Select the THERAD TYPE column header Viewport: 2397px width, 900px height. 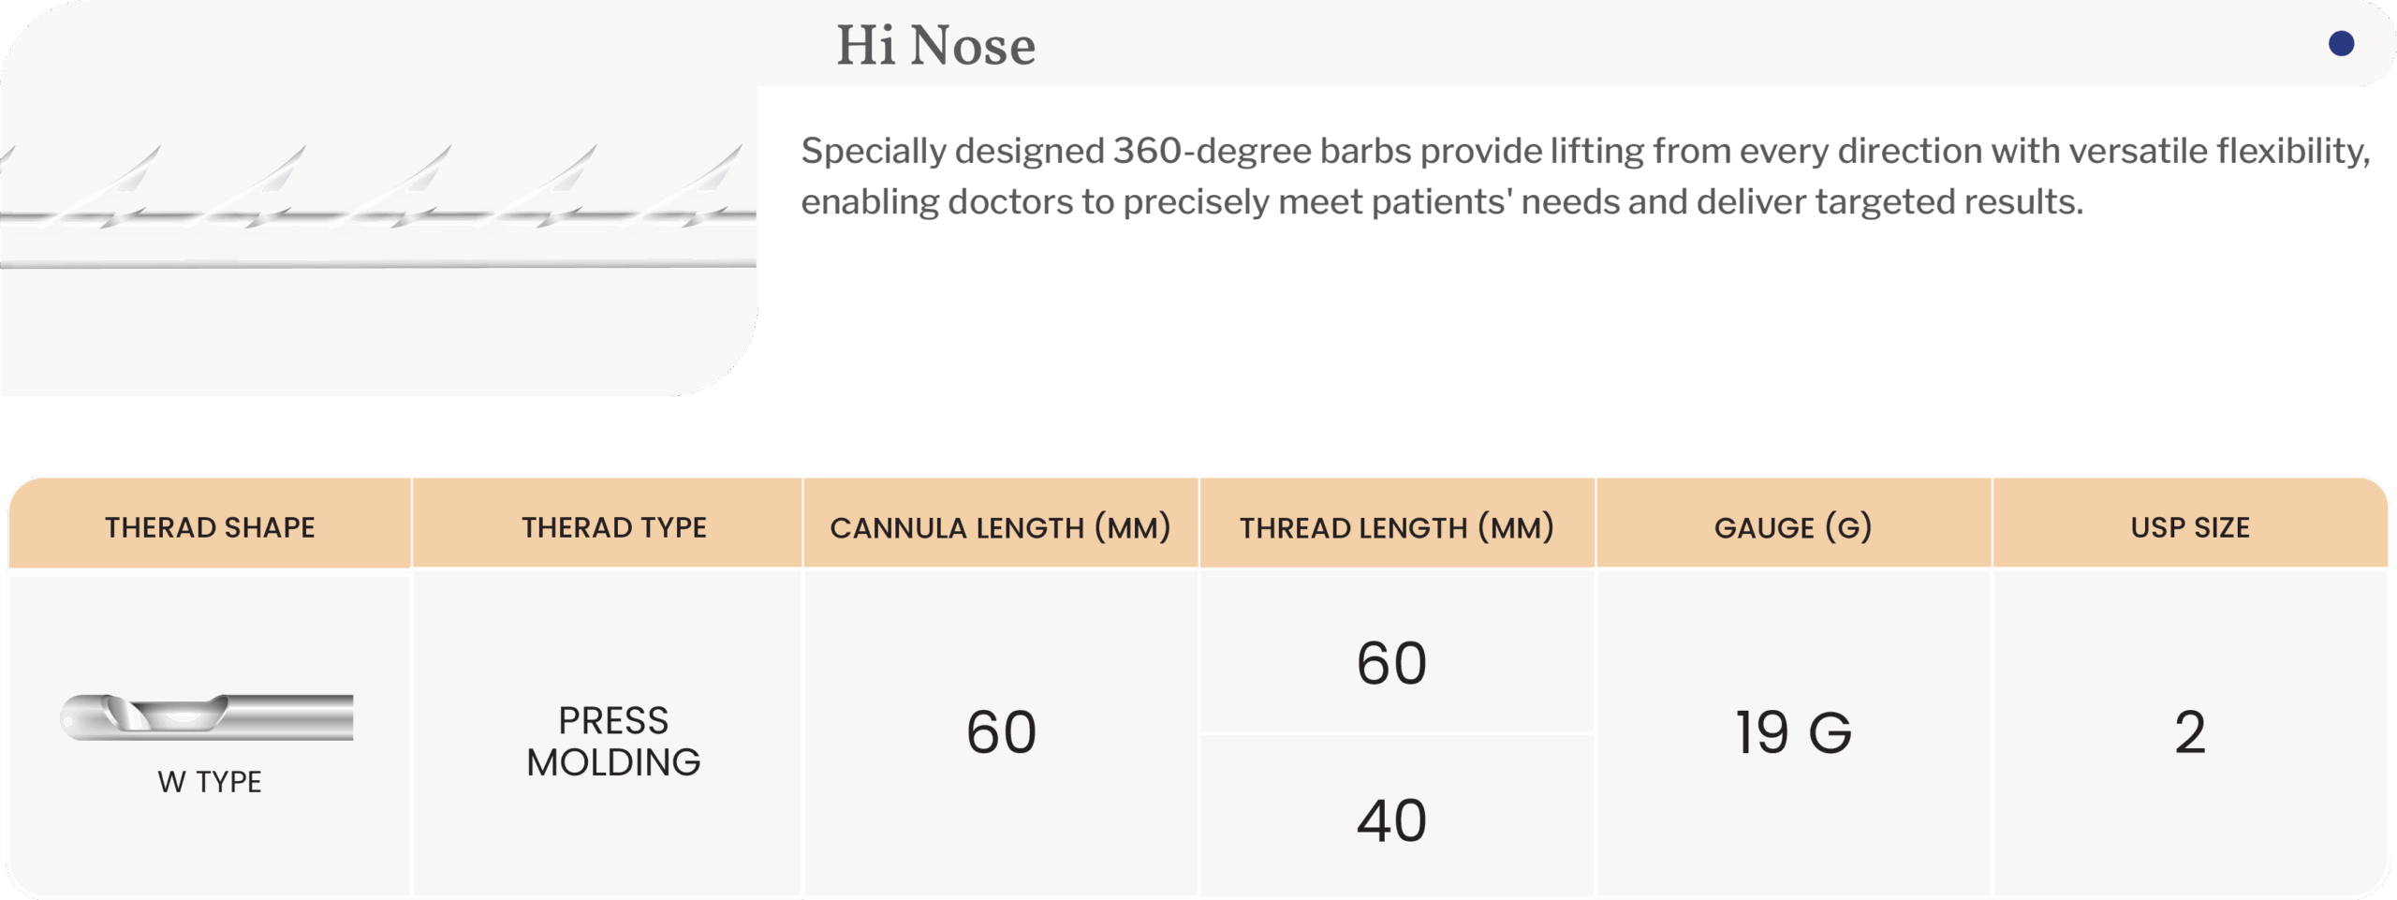pos(613,526)
